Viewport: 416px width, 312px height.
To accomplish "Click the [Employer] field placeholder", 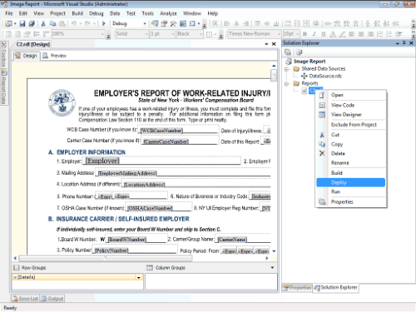I will point(102,161).
